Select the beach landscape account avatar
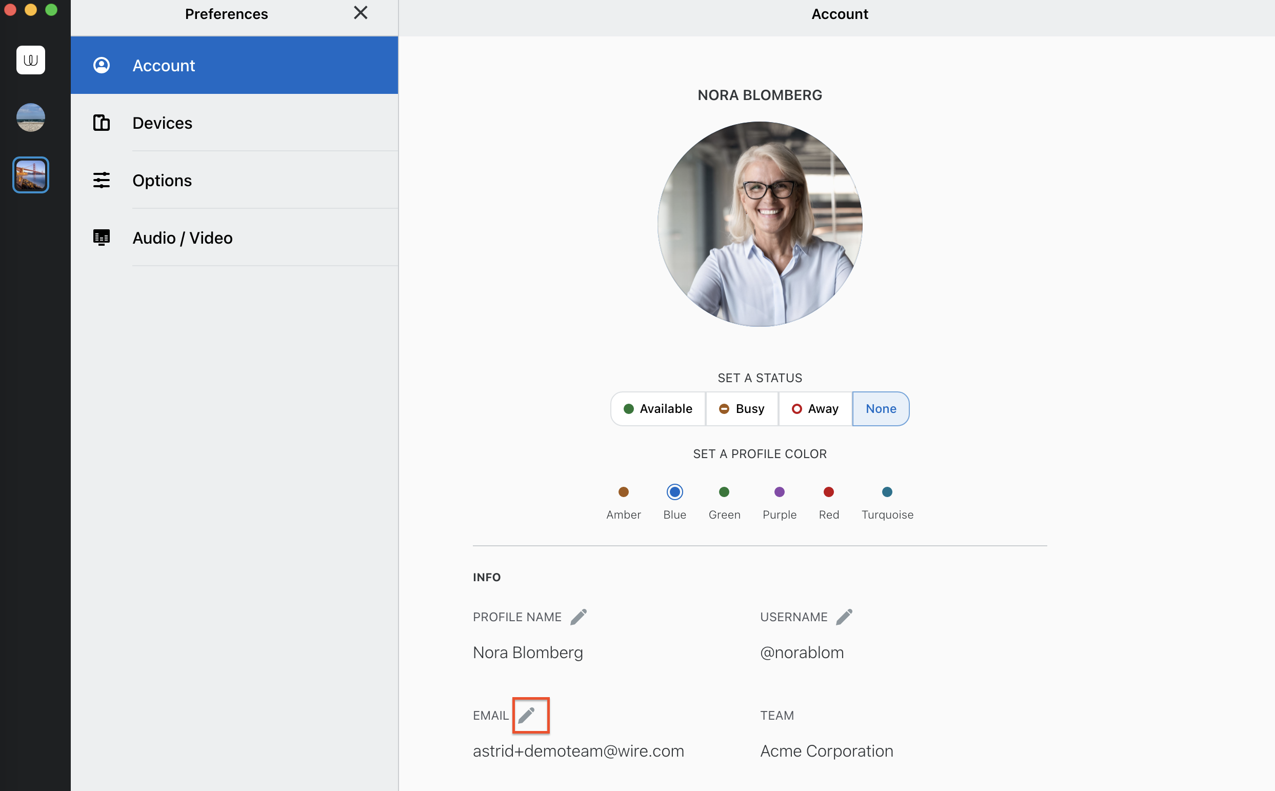The height and width of the screenshot is (791, 1275). (x=30, y=117)
